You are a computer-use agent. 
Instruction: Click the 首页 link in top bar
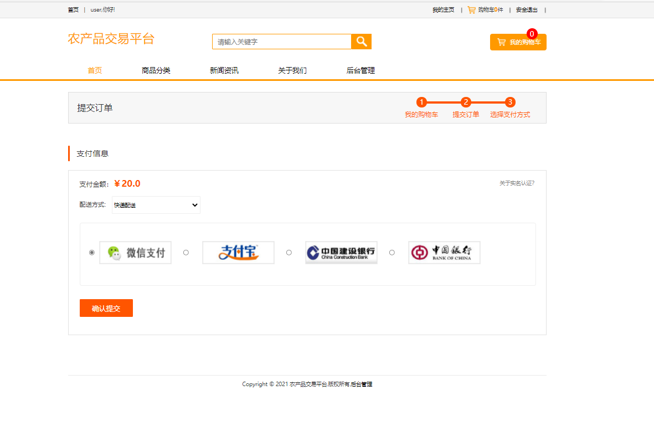pos(74,9)
